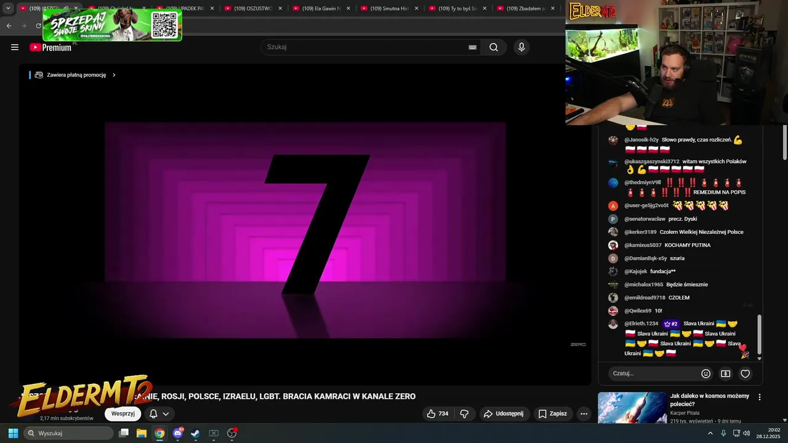Open the rocket thumbnail of the space video
This screenshot has height=443, width=788.
pyautogui.click(x=632, y=409)
